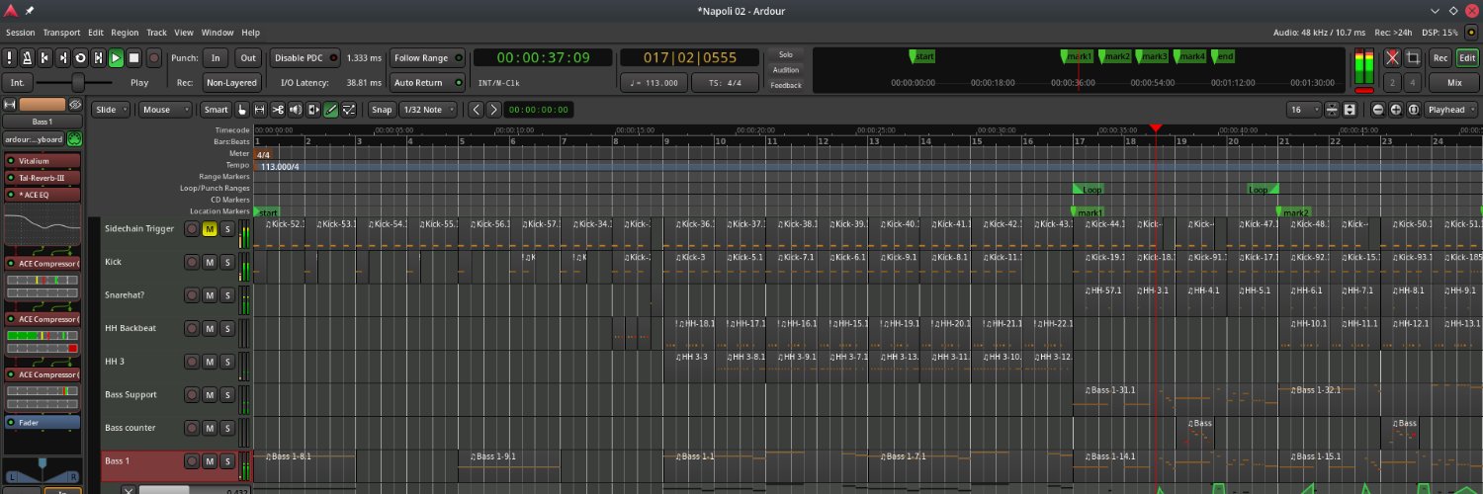This screenshot has height=494, width=1483.
Task: Select the Range tool
Action: (260, 110)
